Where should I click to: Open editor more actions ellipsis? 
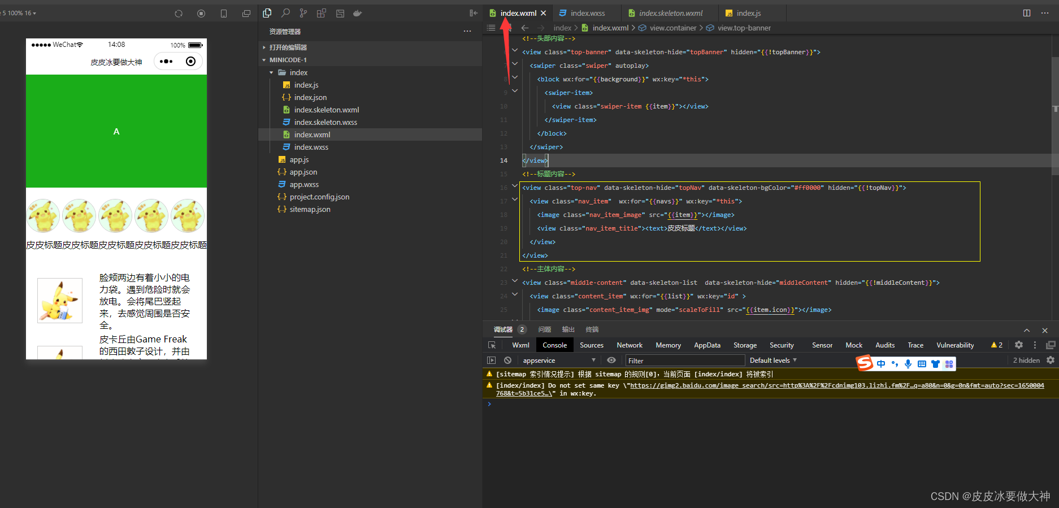click(1045, 13)
